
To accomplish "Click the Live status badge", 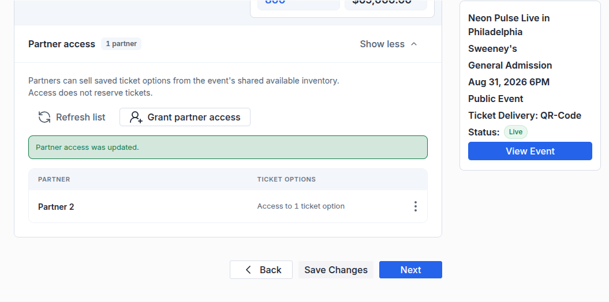I will (x=516, y=132).
